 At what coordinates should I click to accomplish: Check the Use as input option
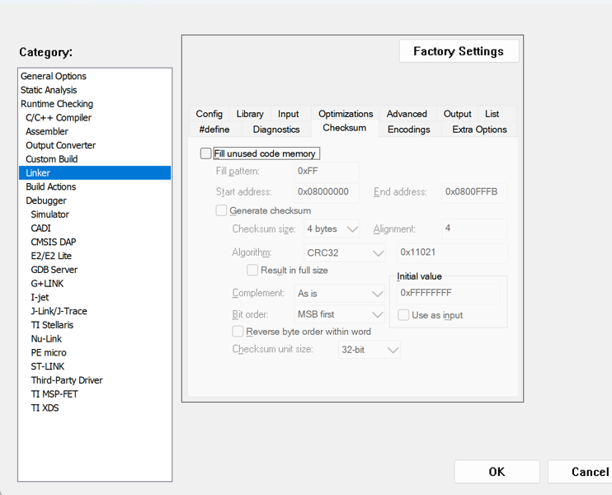pyautogui.click(x=403, y=315)
